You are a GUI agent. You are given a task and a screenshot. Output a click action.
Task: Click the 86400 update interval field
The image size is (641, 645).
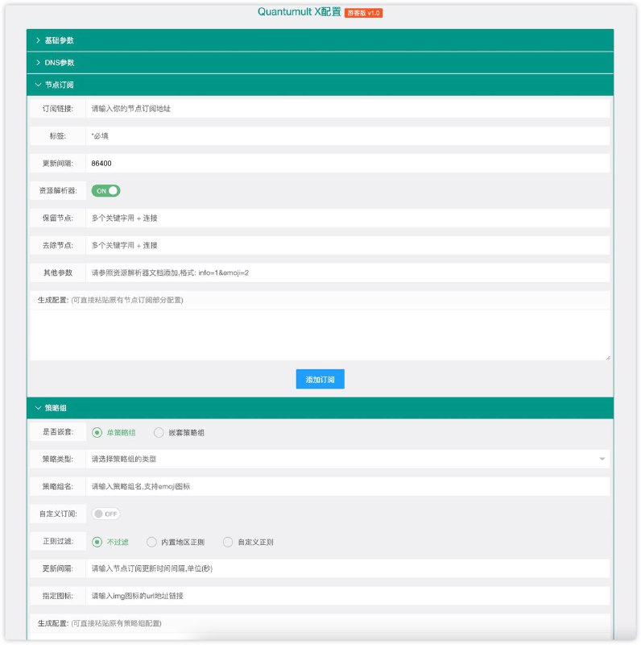pyautogui.click(x=348, y=164)
